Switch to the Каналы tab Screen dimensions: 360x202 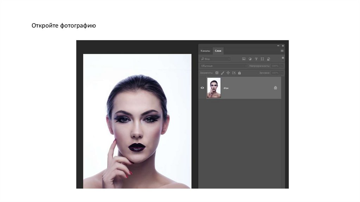pos(205,51)
